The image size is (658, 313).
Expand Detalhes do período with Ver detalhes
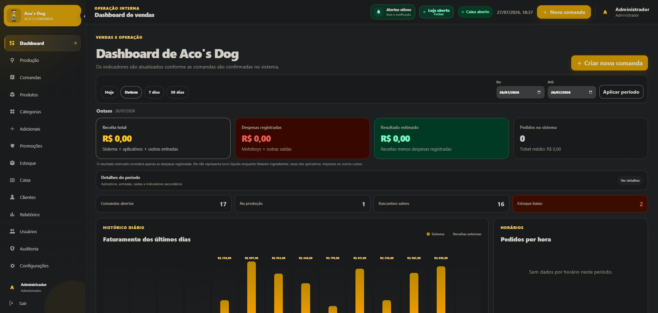coord(630,180)
